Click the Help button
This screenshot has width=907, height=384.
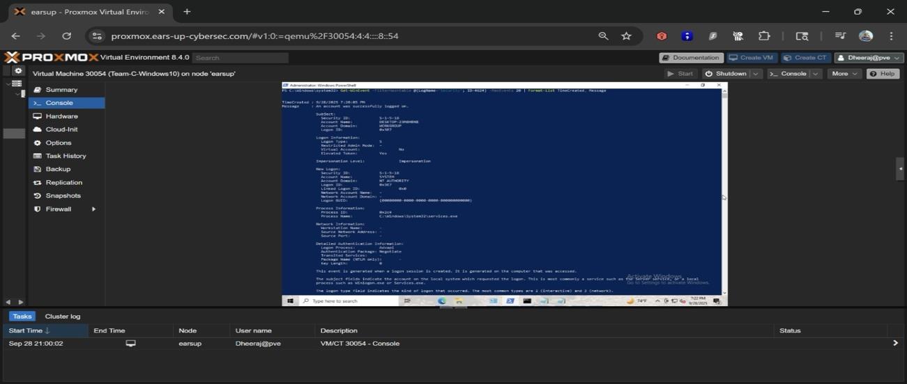[883, 74]
